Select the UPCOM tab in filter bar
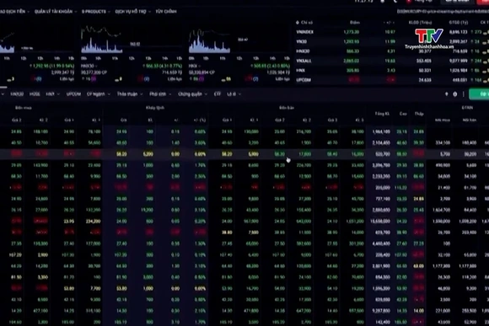 (73, 94)
